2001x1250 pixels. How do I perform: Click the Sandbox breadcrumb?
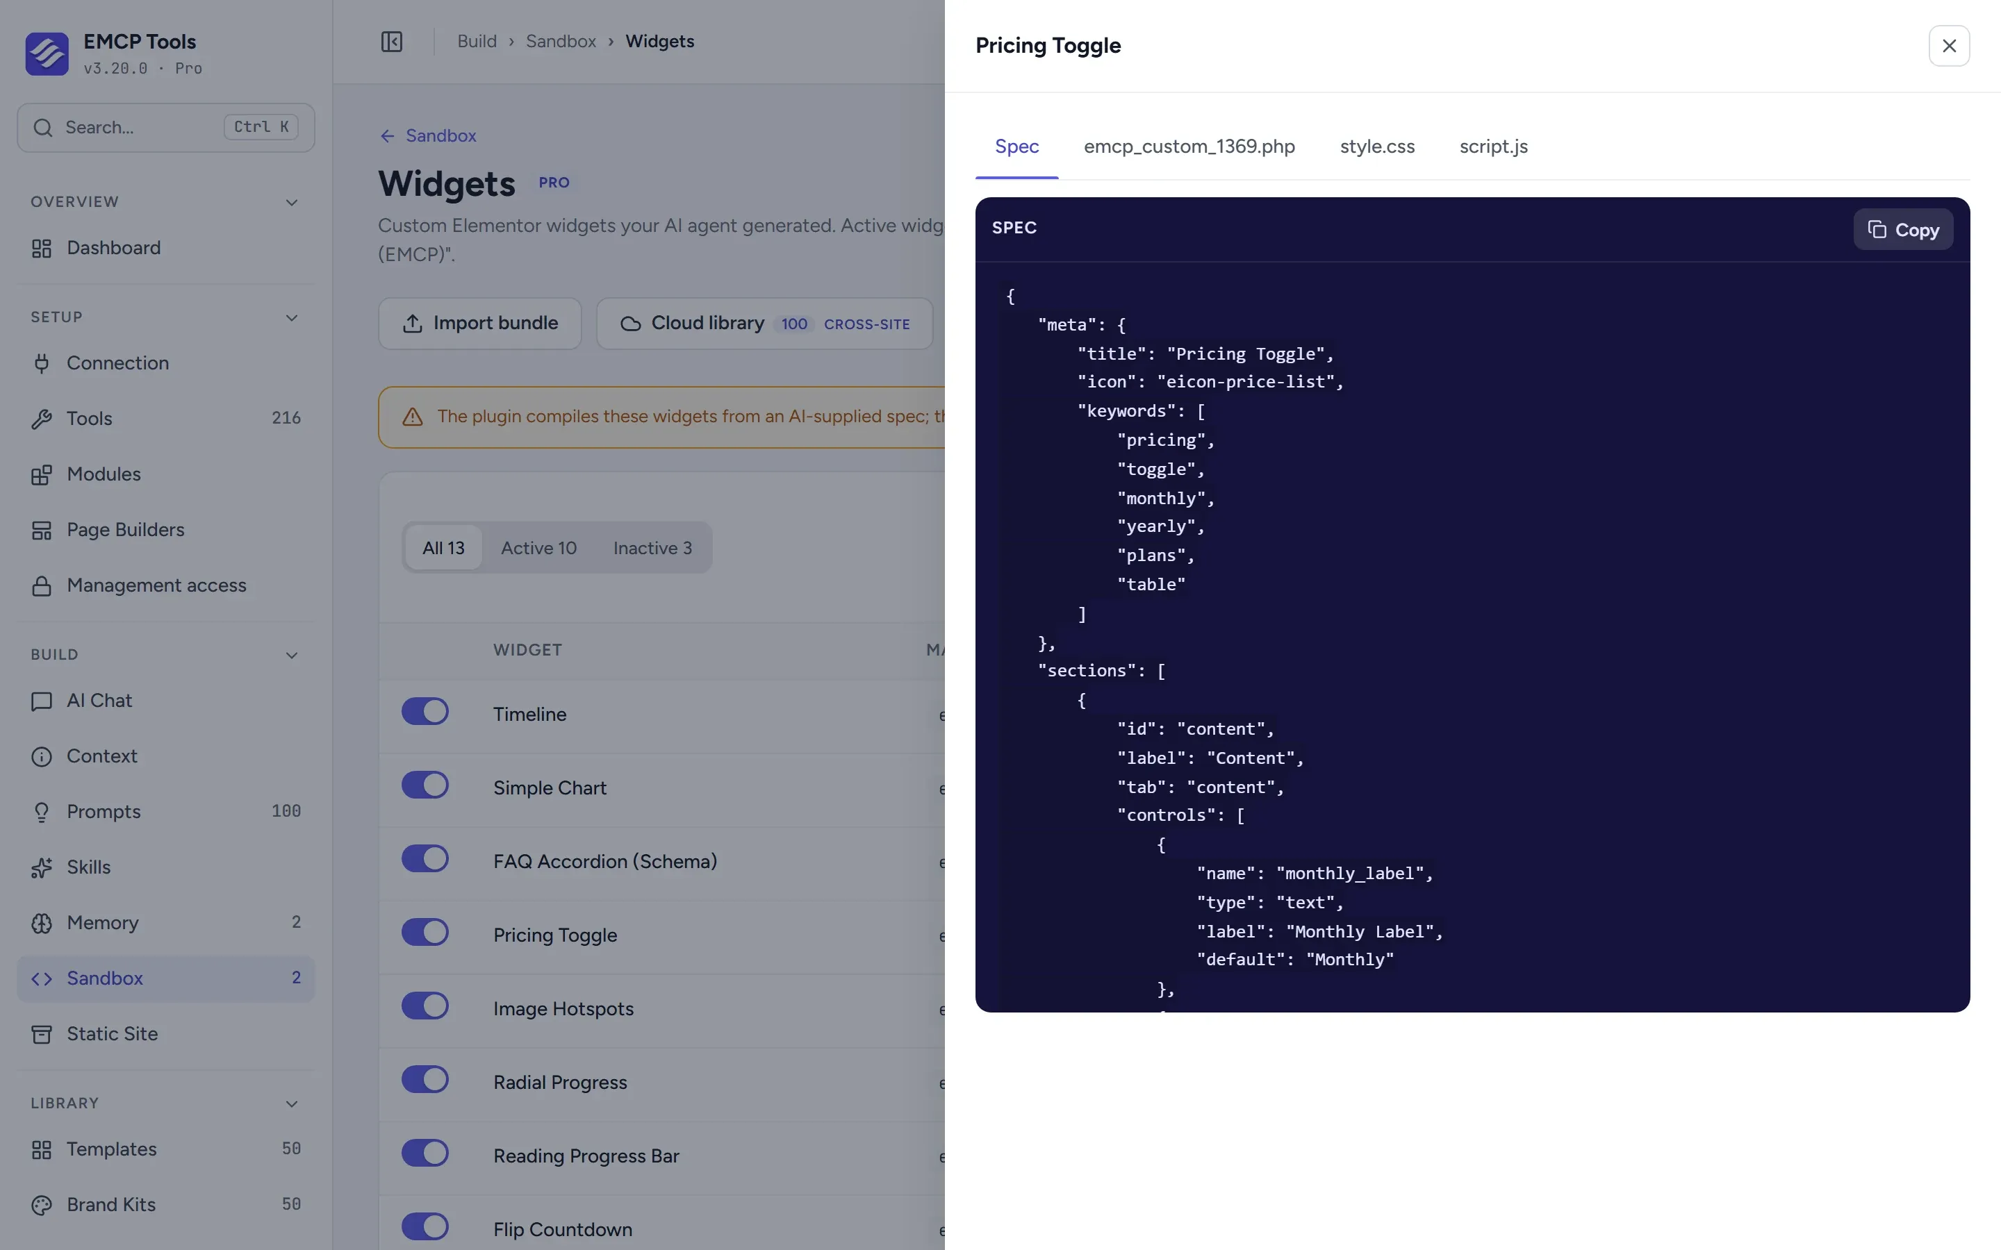point(561,42)
